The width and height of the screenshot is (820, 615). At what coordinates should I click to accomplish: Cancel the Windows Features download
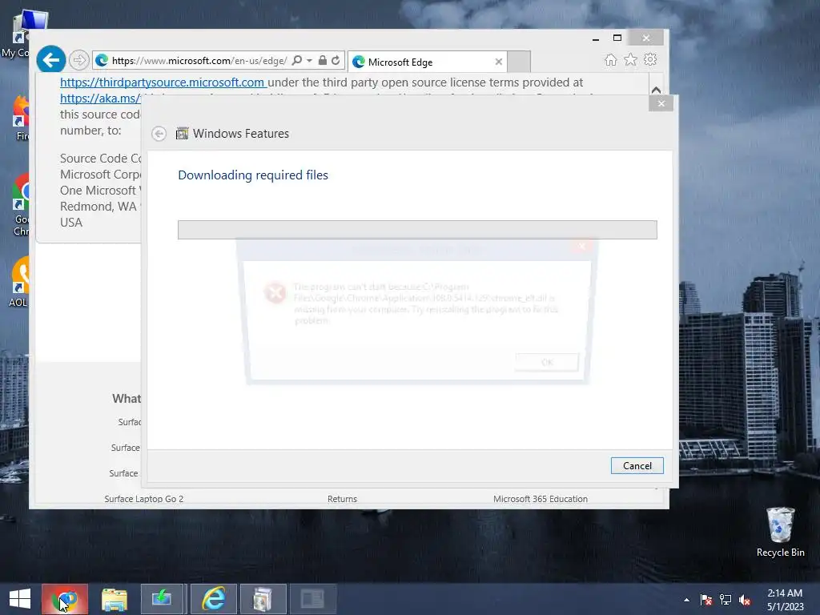[637, 465]
